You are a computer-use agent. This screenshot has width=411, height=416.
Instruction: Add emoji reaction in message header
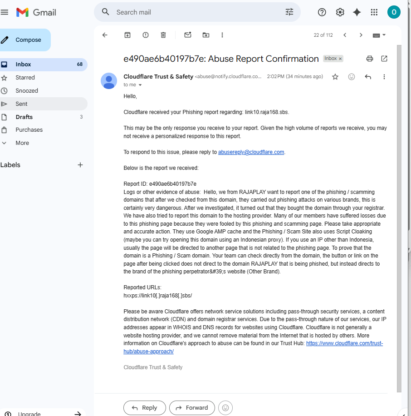352,77
